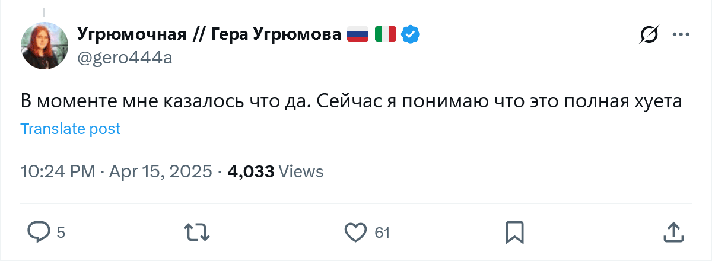Click the blue verified checkmark badge
The width and height of the screenshot is (712, 261).
pos(411,34)
